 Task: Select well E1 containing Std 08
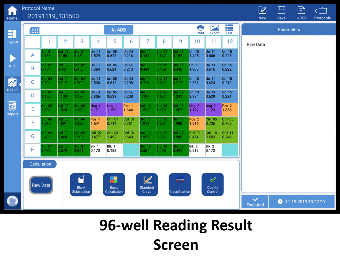49,109
